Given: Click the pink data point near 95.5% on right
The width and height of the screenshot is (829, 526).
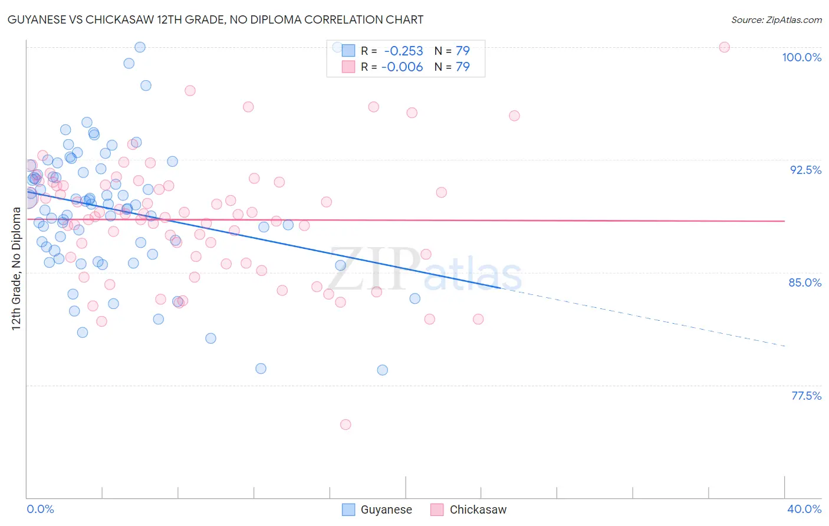Looking at the screenshot, I should [514, 116].
